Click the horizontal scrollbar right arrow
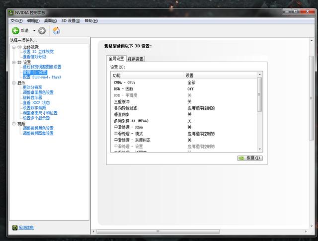Image resolution: width=318 pixels, height=241 pixels. (306, 231)
